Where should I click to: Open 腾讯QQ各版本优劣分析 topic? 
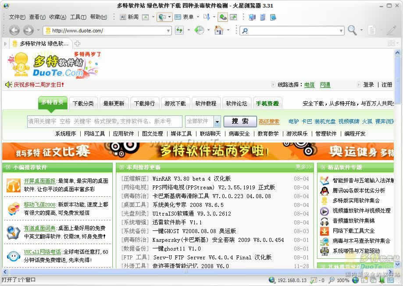(359, 190)
